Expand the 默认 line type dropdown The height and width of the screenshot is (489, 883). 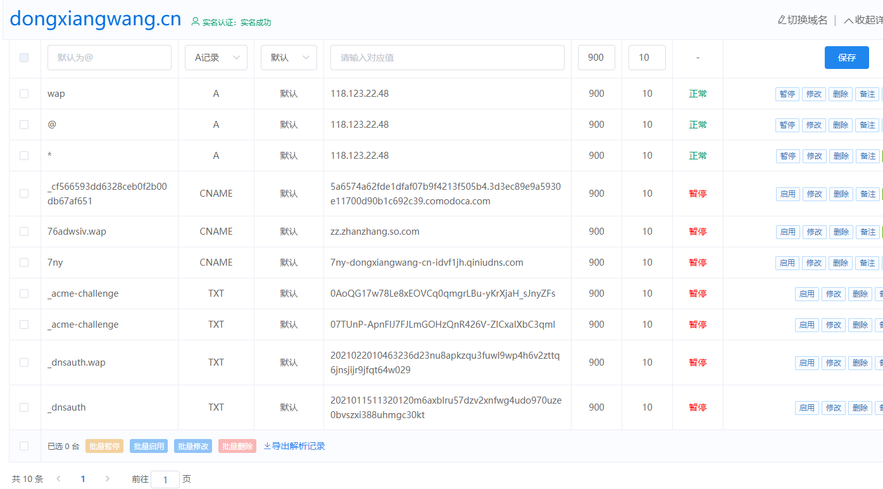pos(289,58)
